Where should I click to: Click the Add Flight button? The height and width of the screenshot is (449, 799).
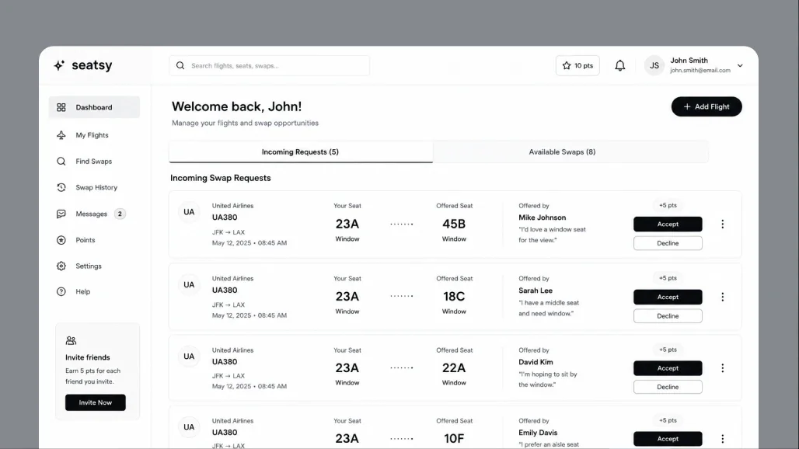[x=707, y=106]
